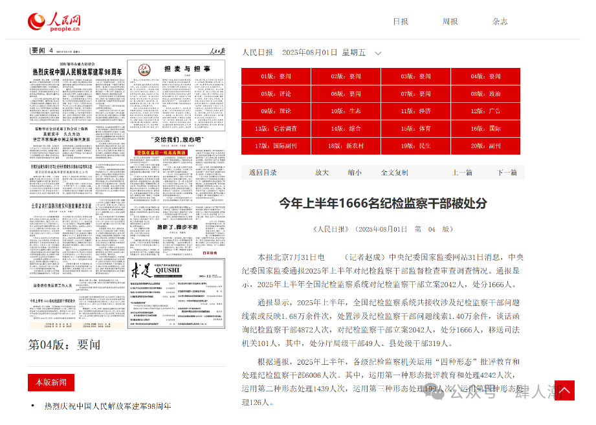Select page 20版：副刊
The image size is (596, 425).
pos(485,146)
